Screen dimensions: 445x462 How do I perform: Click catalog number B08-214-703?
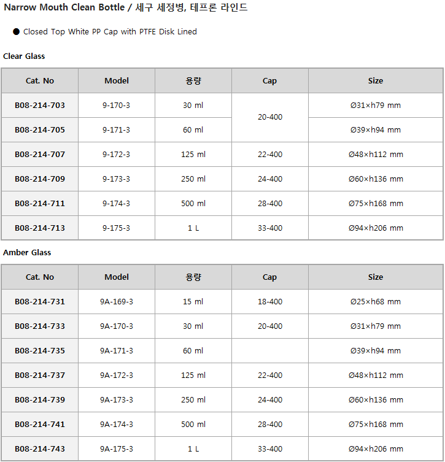pyautogui.click(x=40, y=105)
